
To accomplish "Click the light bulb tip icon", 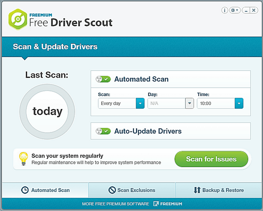I will coord(23,159).
